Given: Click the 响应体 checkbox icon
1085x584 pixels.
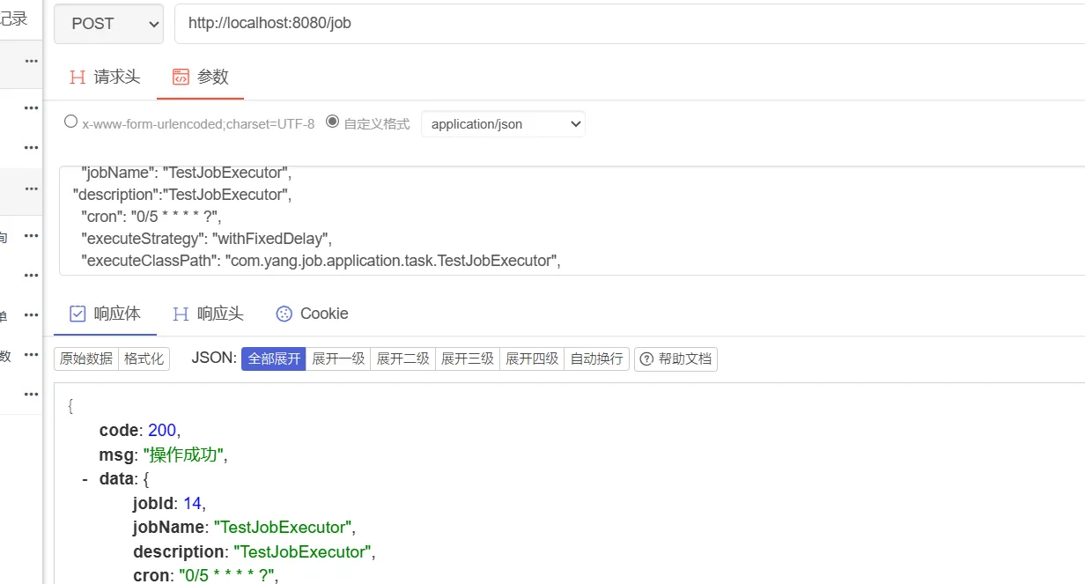Looking at the screenshot, I should coord(77,314).
